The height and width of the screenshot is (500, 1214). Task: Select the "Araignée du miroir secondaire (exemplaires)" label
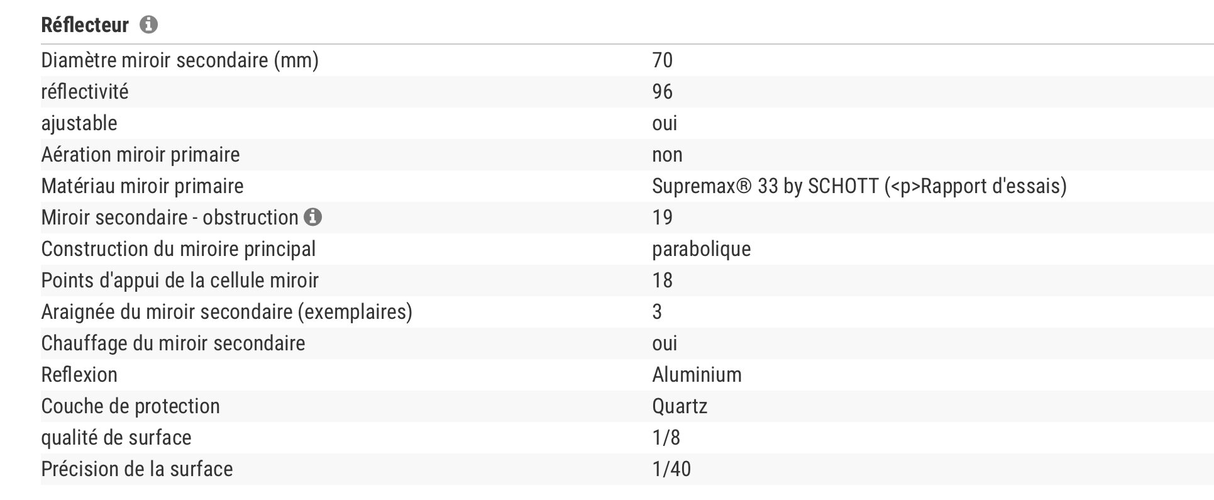226,312
